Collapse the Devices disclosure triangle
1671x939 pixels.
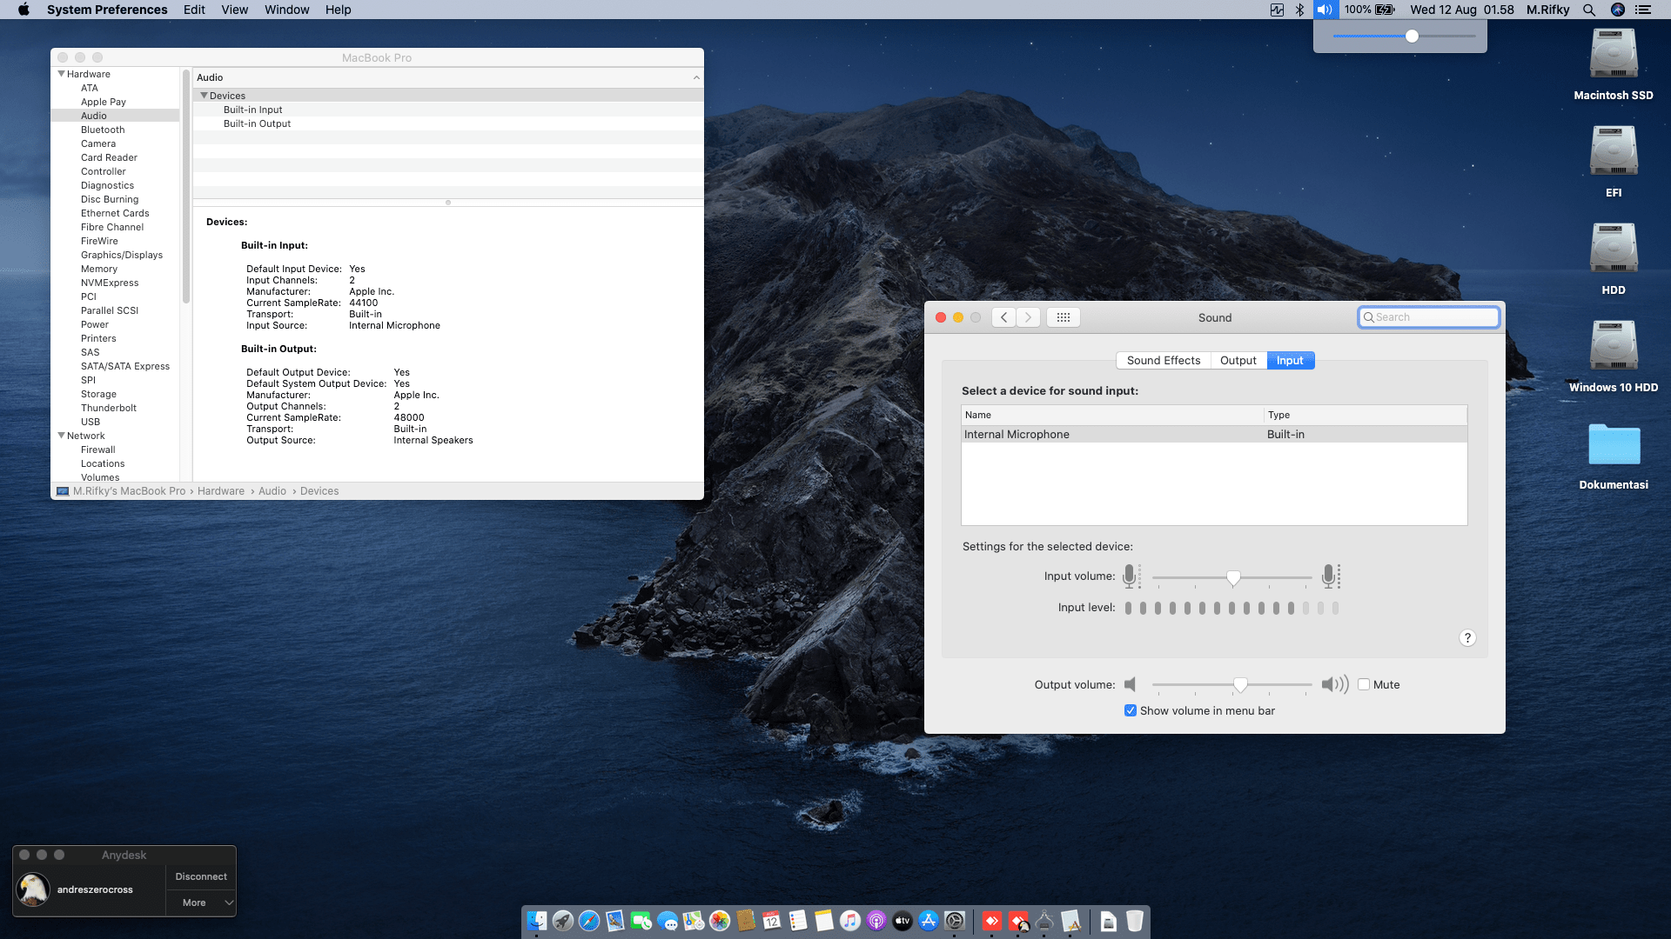[205, 96]
